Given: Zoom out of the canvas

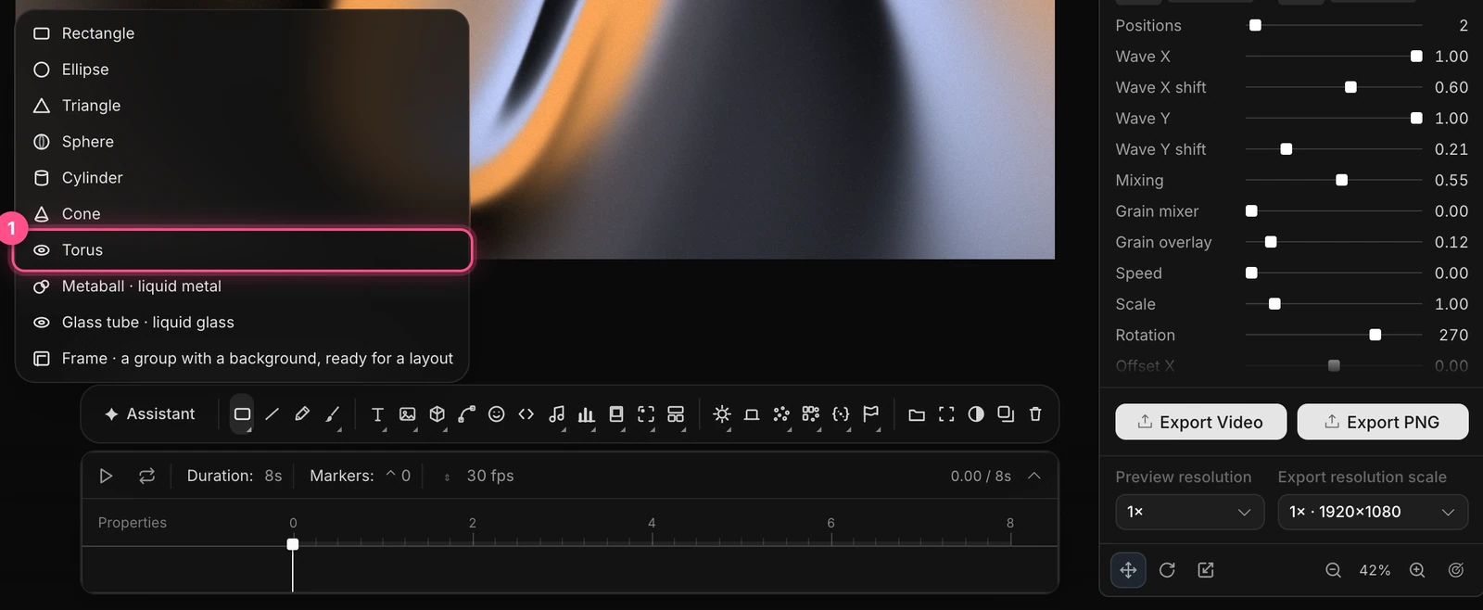Looking at the screenshot, I should [1334, 570].
